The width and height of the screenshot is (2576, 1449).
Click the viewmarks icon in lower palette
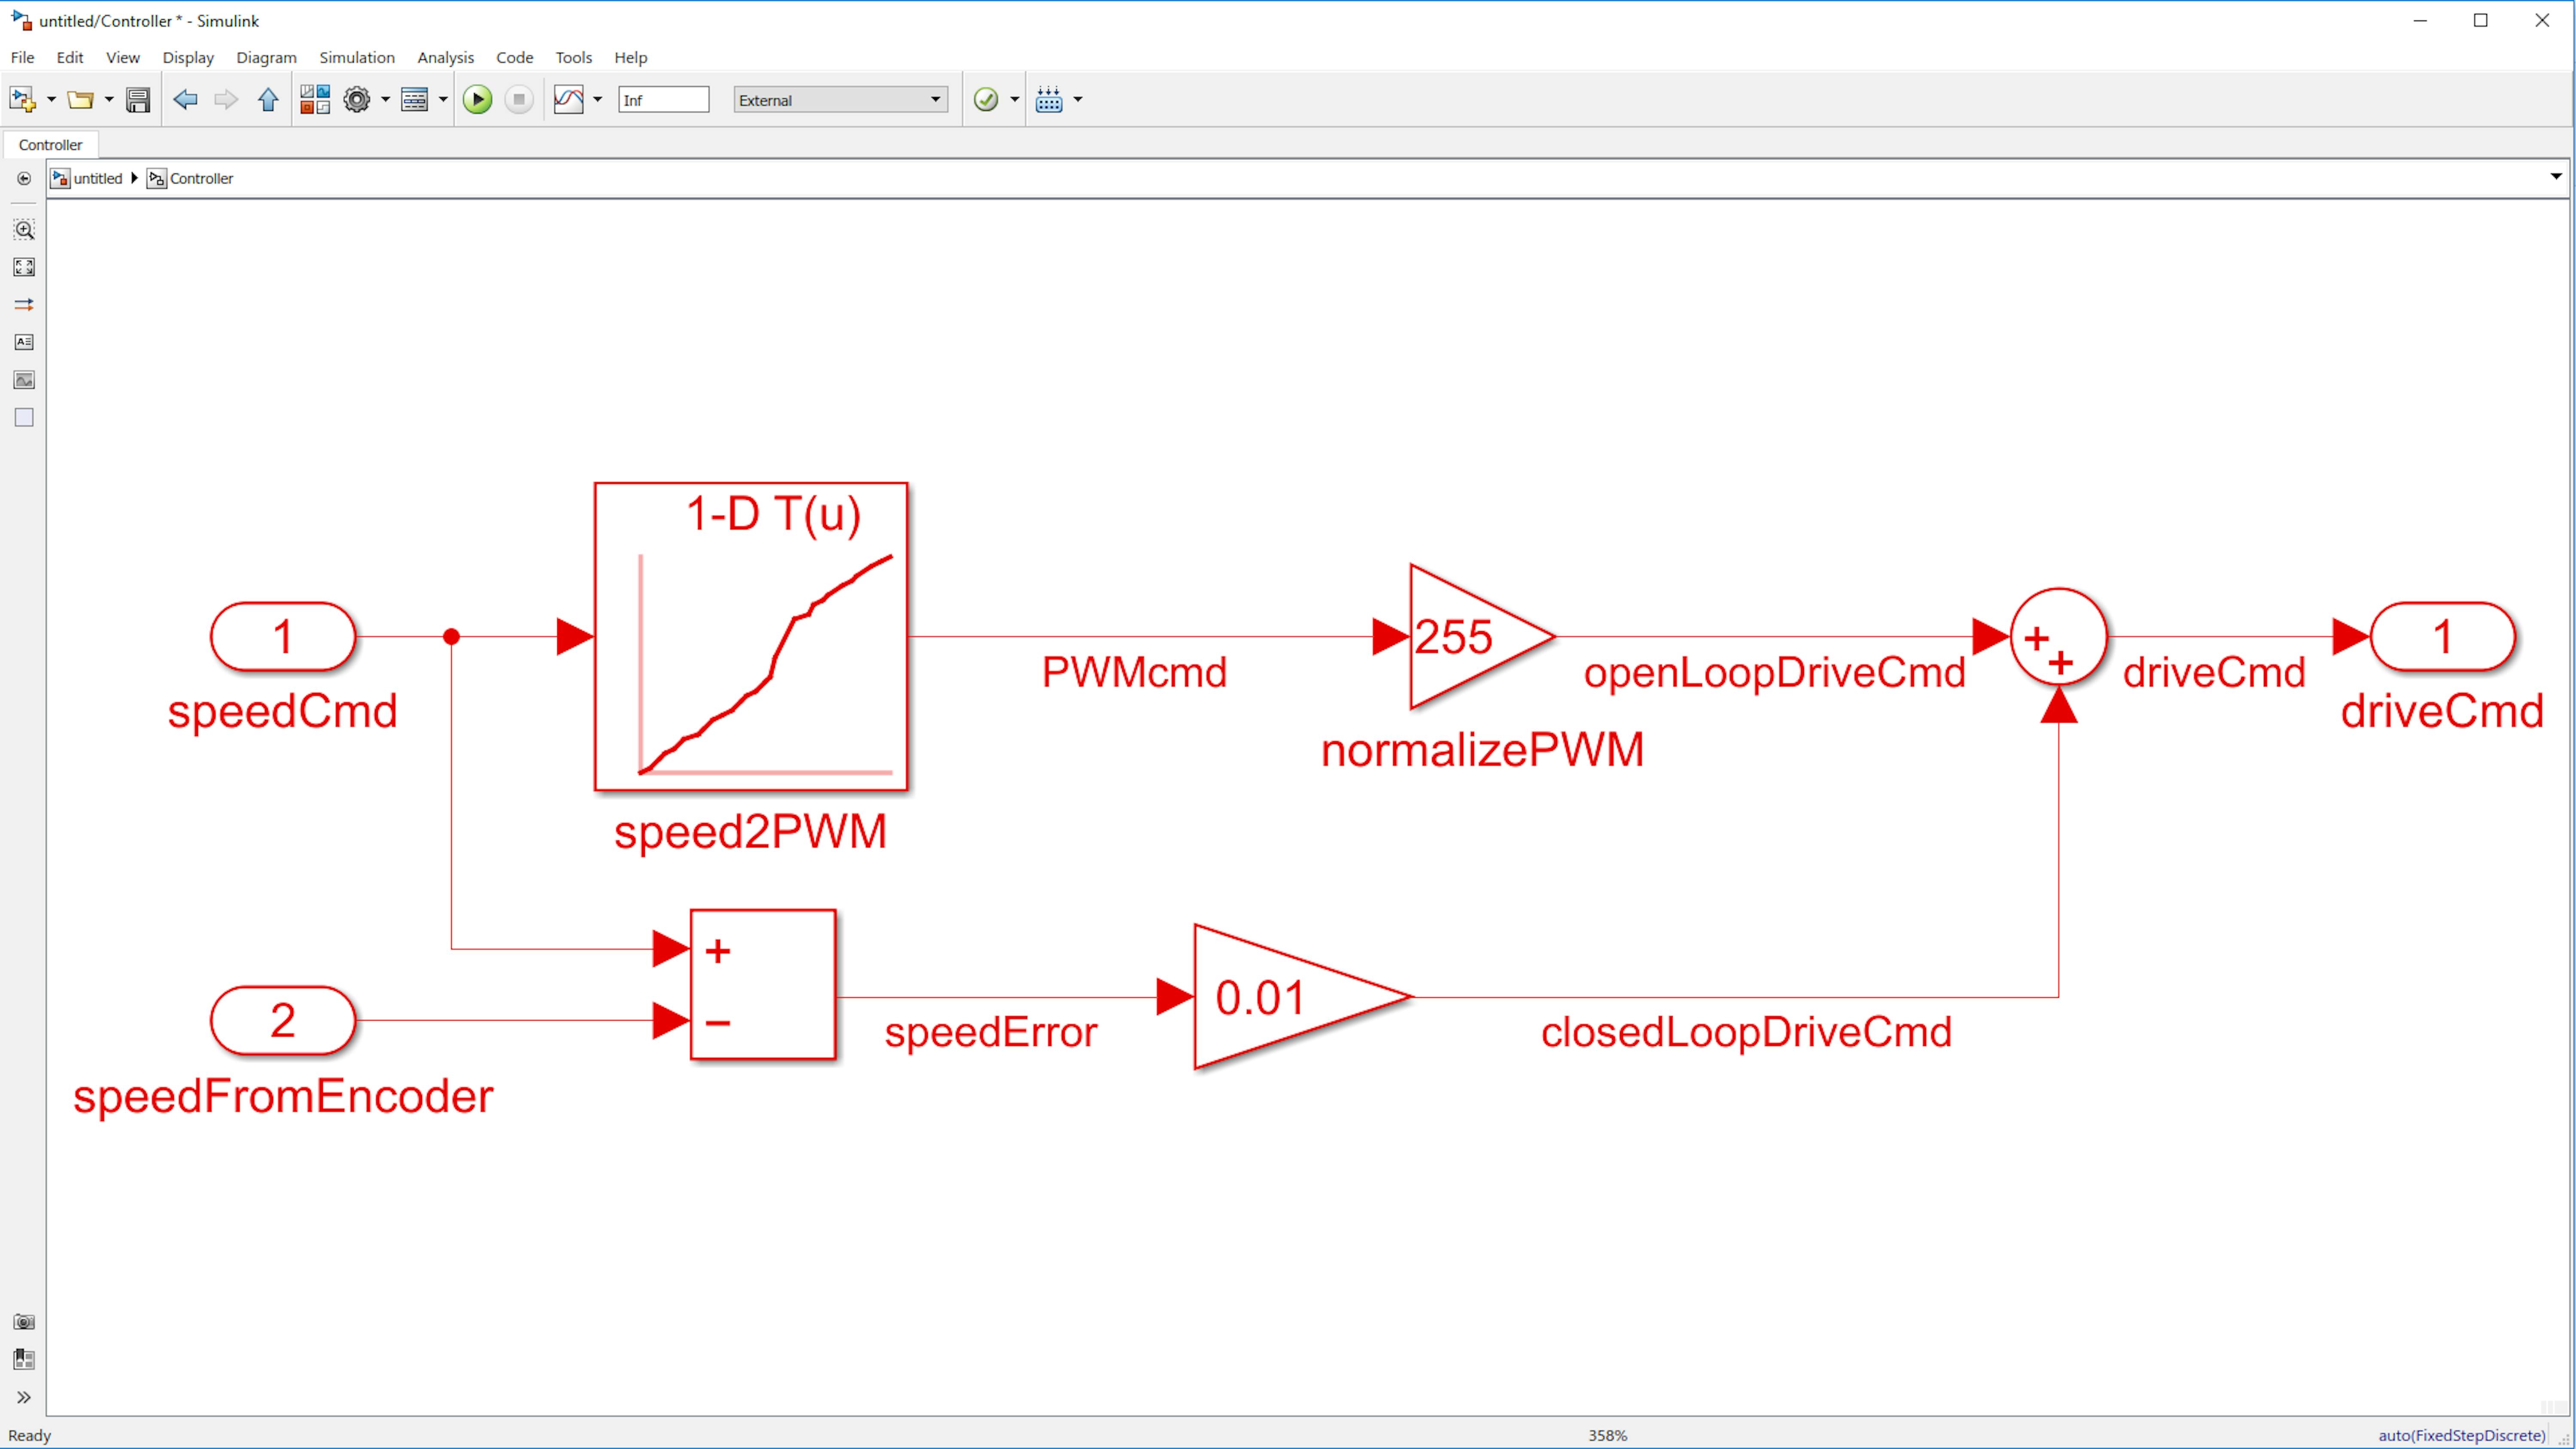pyautogui.click(x=24, y=1360)
